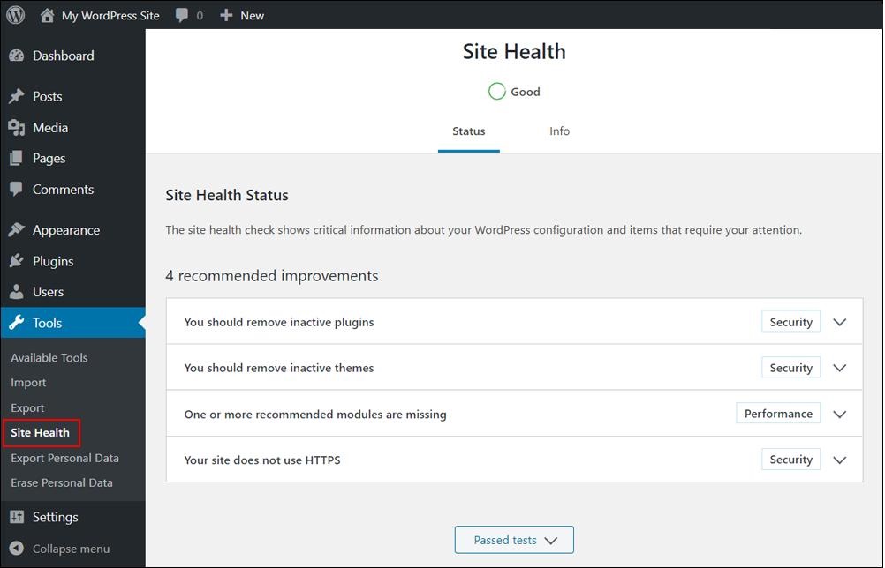Click the Media library icon
The width and height of the screenshot is (885, 568).
(17, 128)
